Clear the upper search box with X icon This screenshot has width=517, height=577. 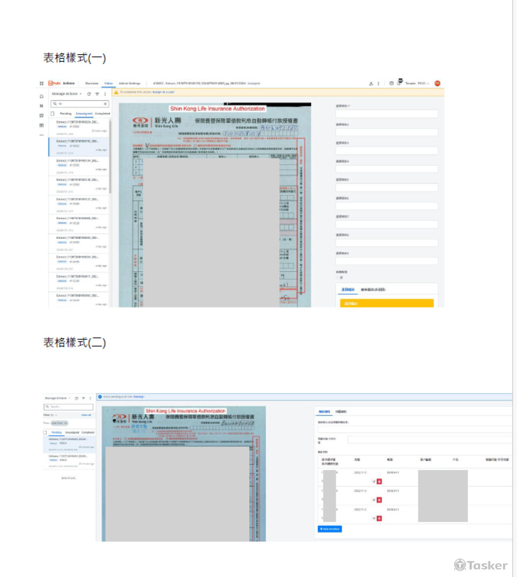[105, 104]
